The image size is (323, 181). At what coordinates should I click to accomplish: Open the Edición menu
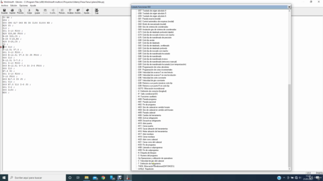(14, 6)
